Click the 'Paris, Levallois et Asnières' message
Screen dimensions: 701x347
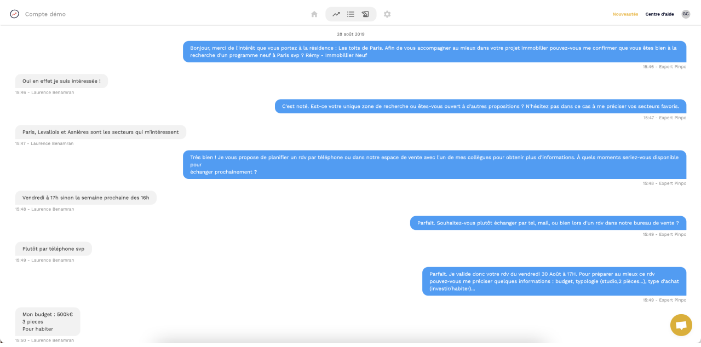click(101, 132)
